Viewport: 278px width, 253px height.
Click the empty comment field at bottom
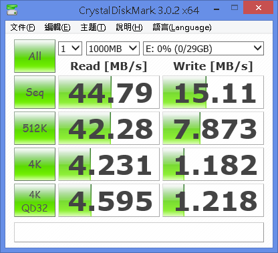click(139, 232)
